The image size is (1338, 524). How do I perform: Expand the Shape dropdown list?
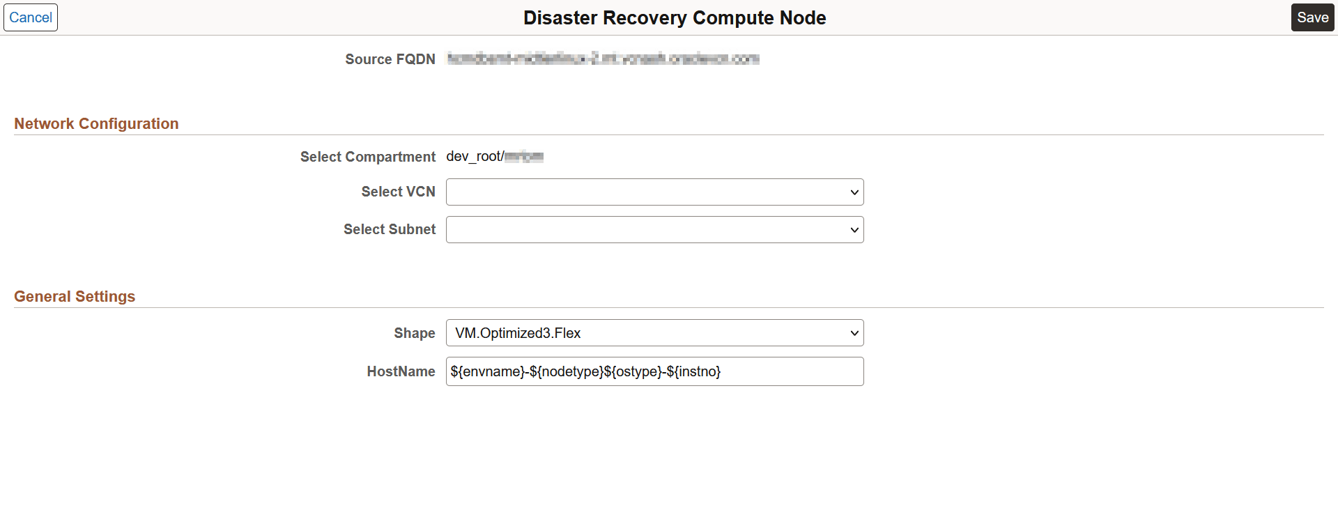point(654,332)
